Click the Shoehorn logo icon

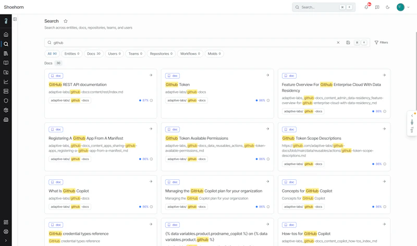pyautogui.click(x=6, y=21)
